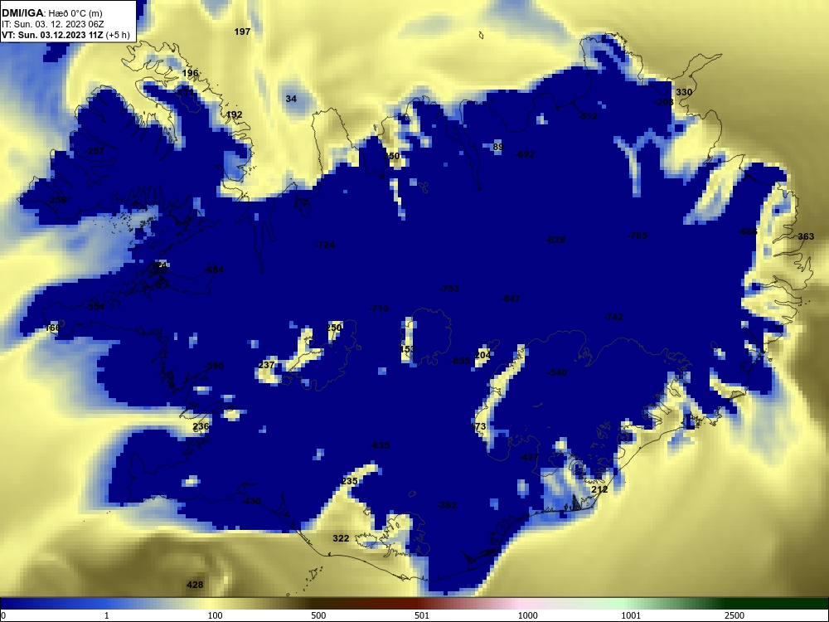The height and width of the screenshot is (622, 829).
Task: Click the value 428 at the bottom
Action: pos(195,585)
